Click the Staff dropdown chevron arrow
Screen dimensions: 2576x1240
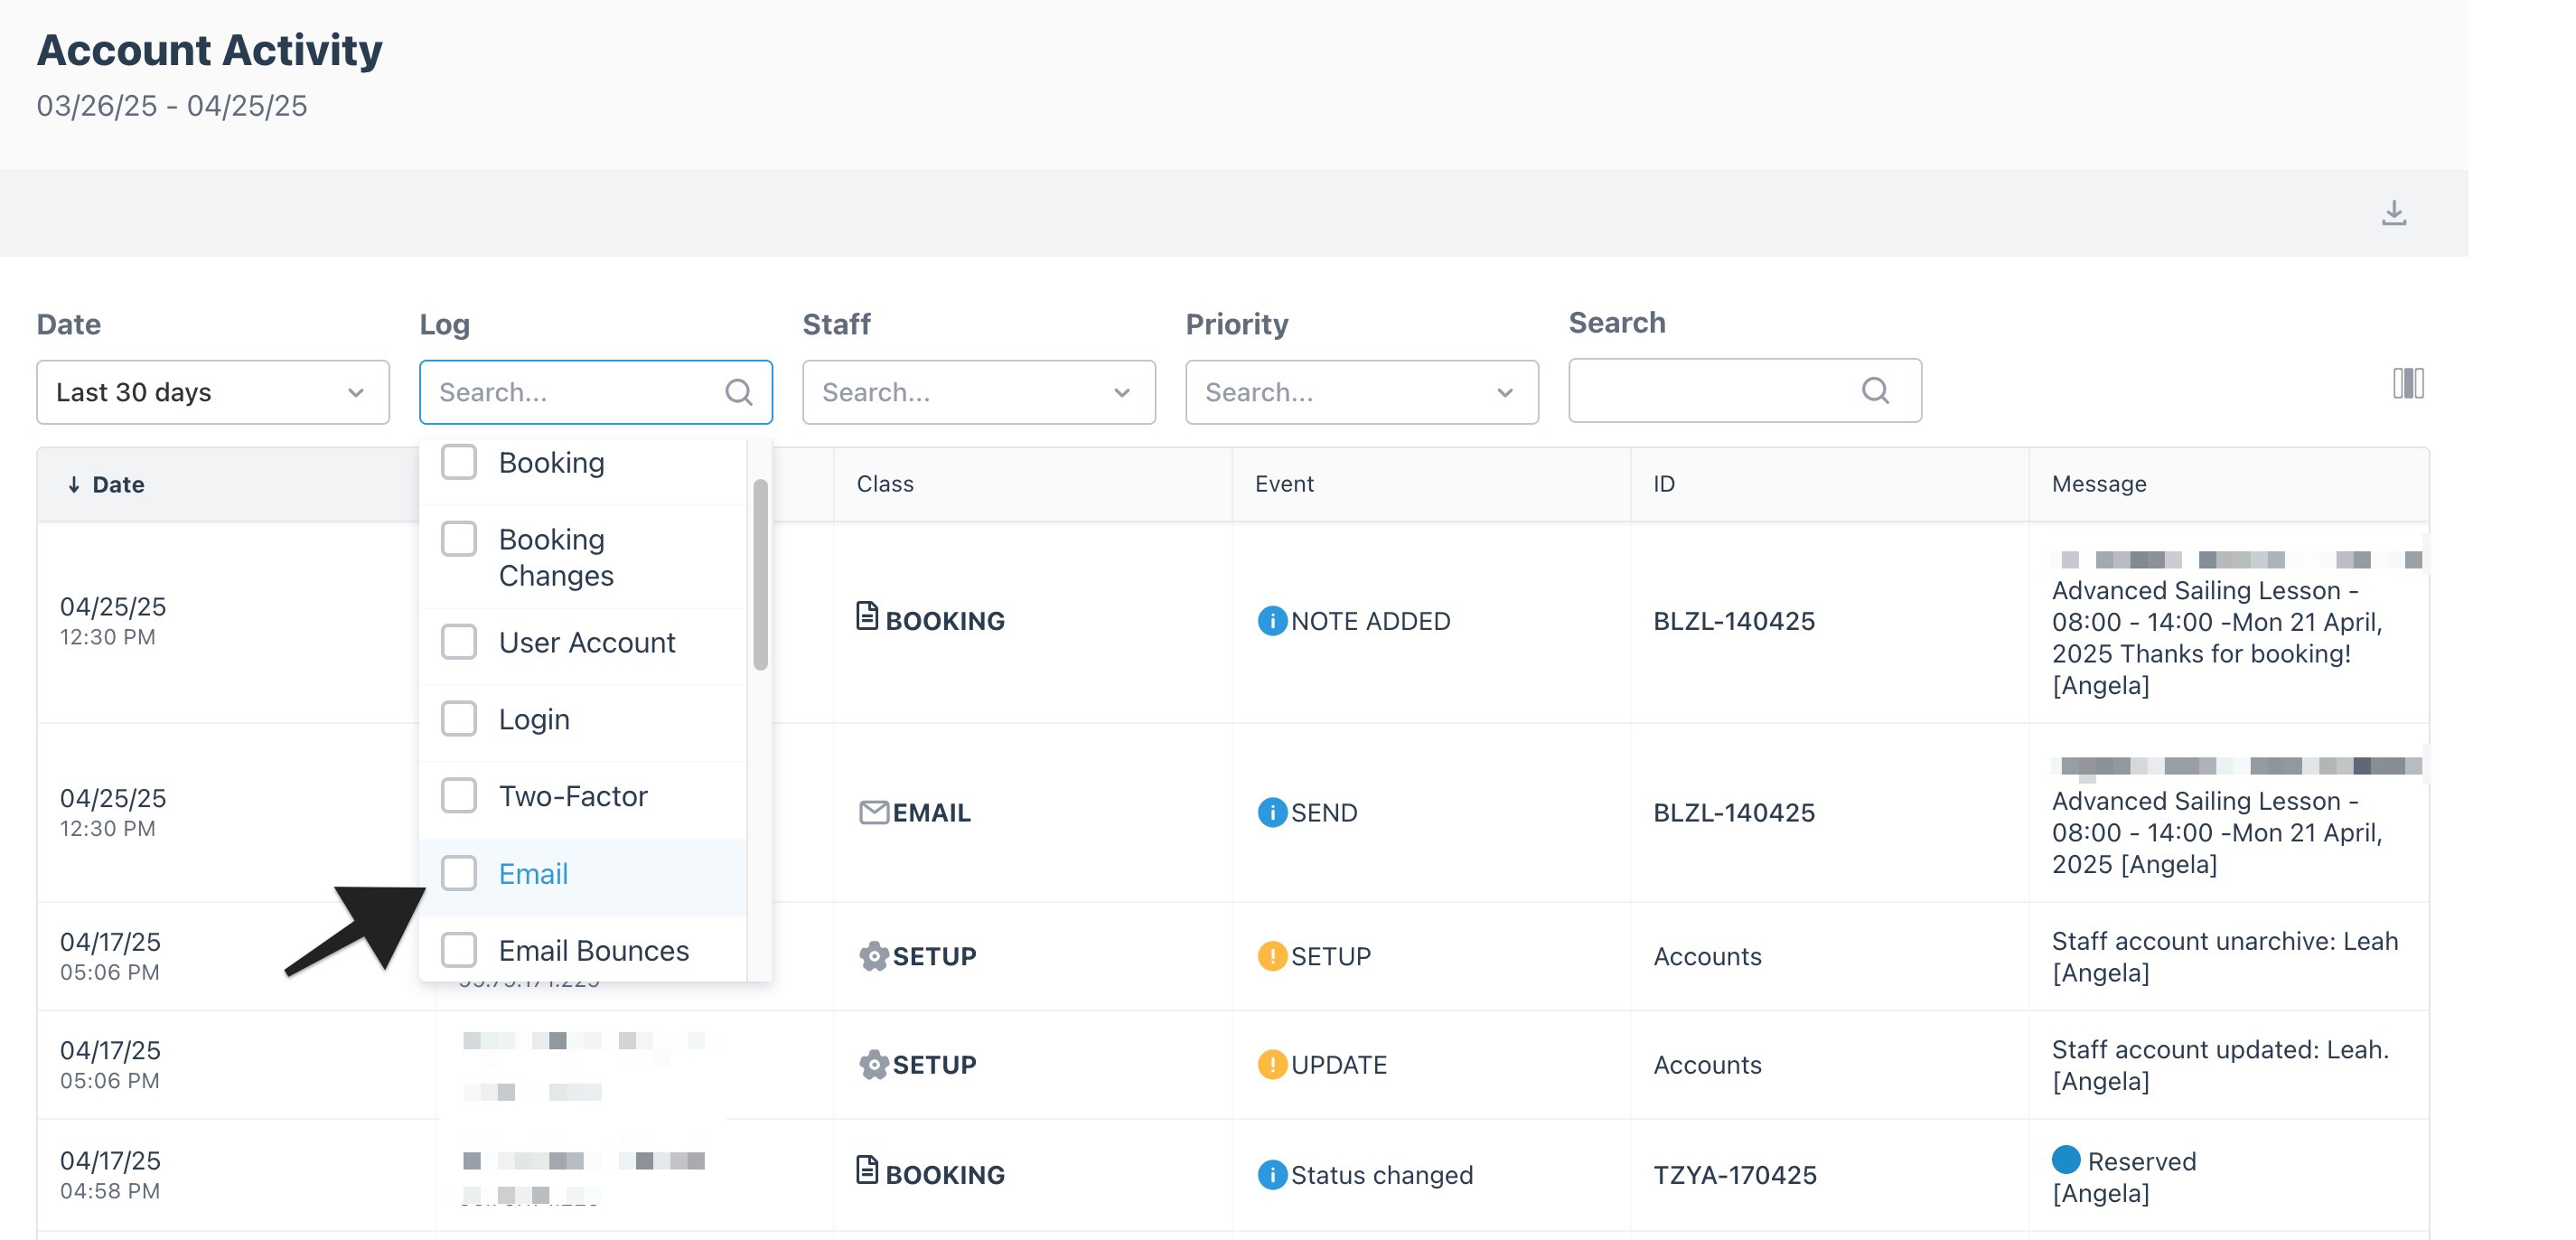click(x=1122, y=393)
